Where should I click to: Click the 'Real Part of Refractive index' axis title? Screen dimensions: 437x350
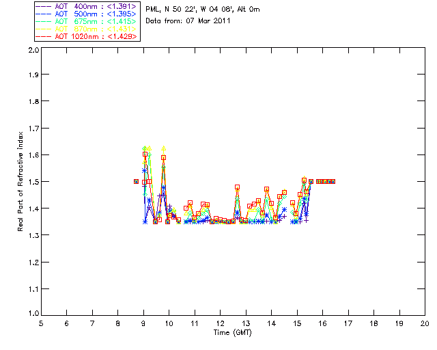point(20,181)
